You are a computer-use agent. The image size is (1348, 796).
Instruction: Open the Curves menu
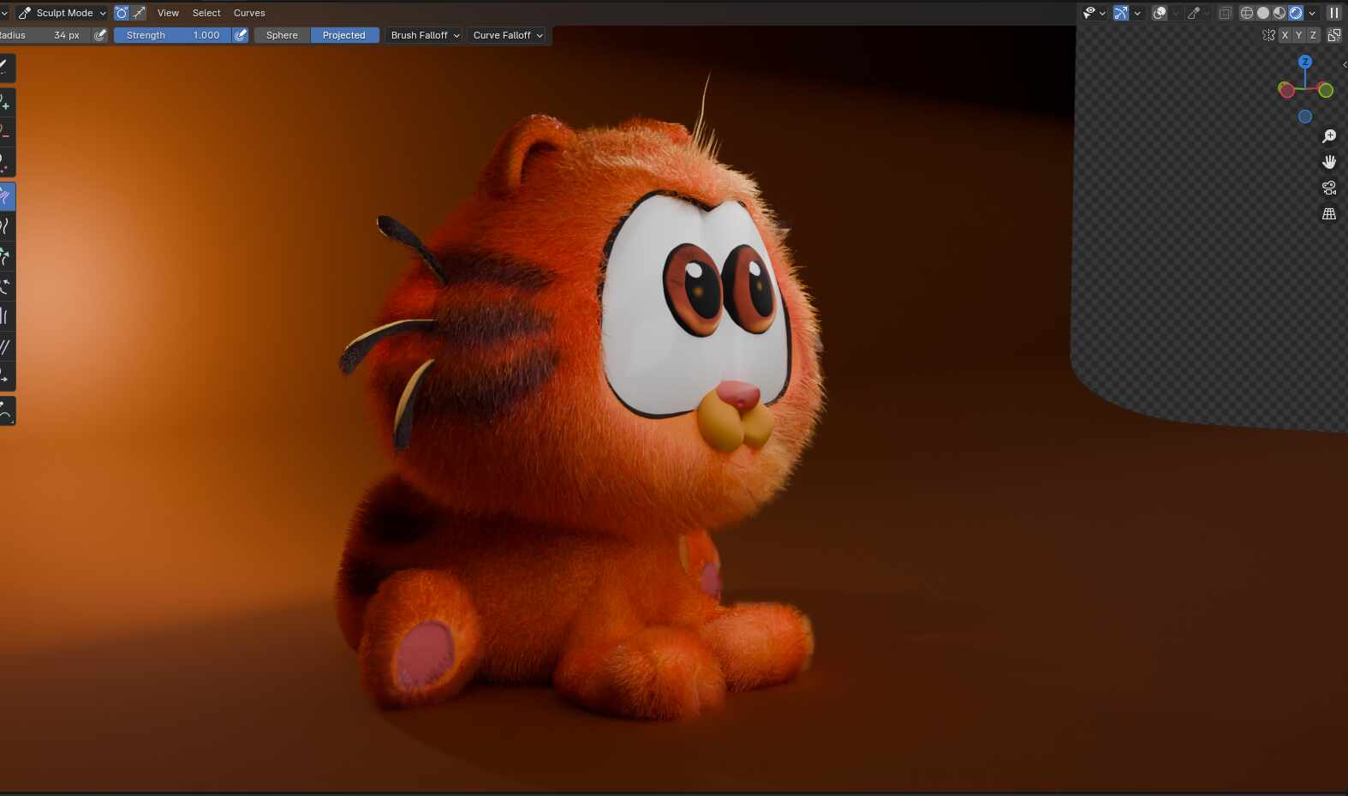[x=249, y=13]
